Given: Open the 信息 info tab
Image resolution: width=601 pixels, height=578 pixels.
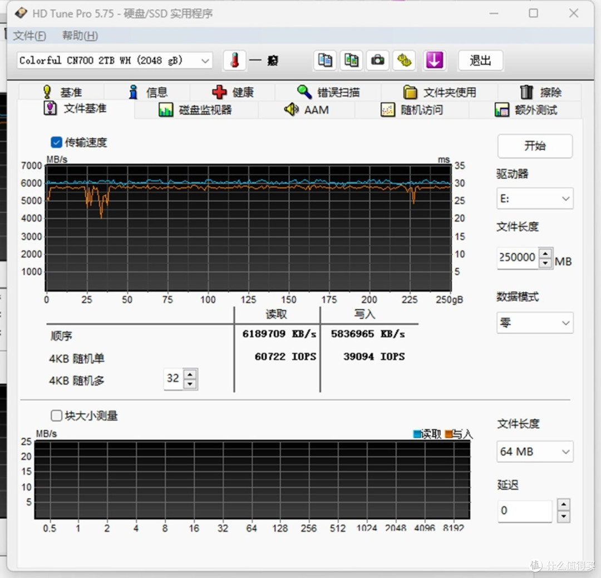Looking at the screenshot, I should click(x=148, y=92).
